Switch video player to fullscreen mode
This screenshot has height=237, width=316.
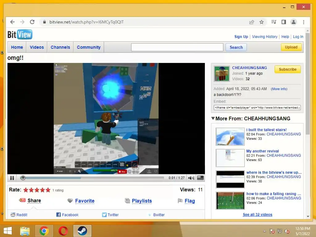200,178
